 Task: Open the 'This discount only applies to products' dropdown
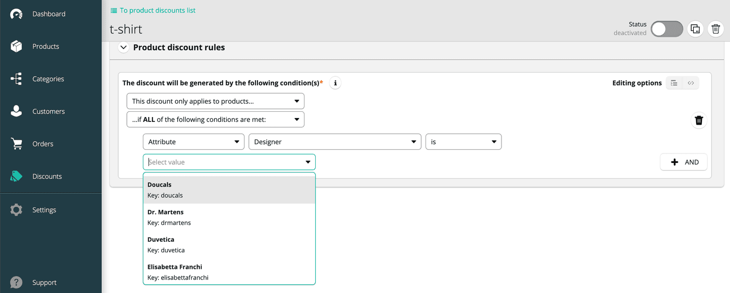coord(215,101)
